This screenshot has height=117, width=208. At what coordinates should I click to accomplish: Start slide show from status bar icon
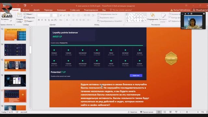coord(176,112)
